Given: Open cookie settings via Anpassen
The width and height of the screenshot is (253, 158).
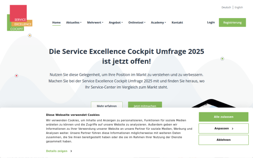Looking at the screenshot, I should tap(223, 129).
